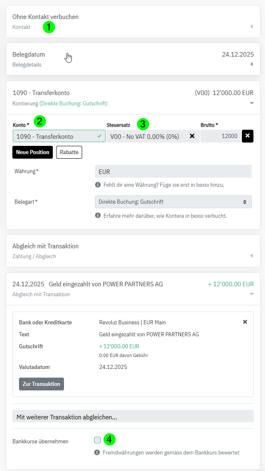Open Mit weiterer Transaktion abgleichen selector
Viewport: 265px width, 471px height.
(133, 417)
